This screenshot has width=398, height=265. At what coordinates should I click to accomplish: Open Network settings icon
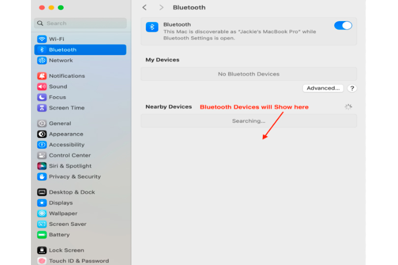point(42,60)
